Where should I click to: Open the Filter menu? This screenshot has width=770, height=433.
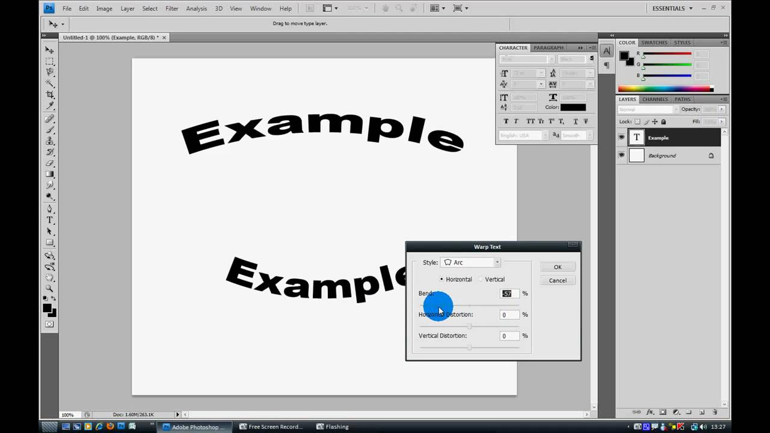pos(172,8)
